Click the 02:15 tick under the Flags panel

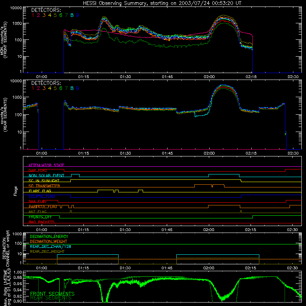click(x=251, y=230)
